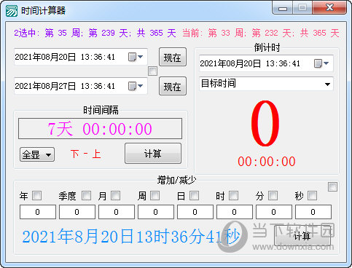
Task: Enable the 季度 checkbox
Action: click(x=86, y=195)
